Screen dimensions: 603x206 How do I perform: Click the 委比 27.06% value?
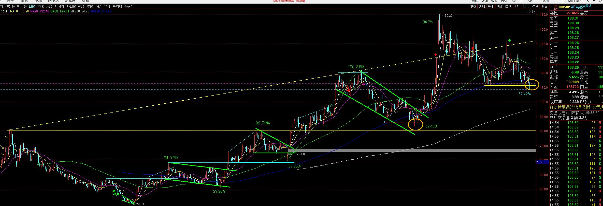pyautogui.click(x=573, y=13)
